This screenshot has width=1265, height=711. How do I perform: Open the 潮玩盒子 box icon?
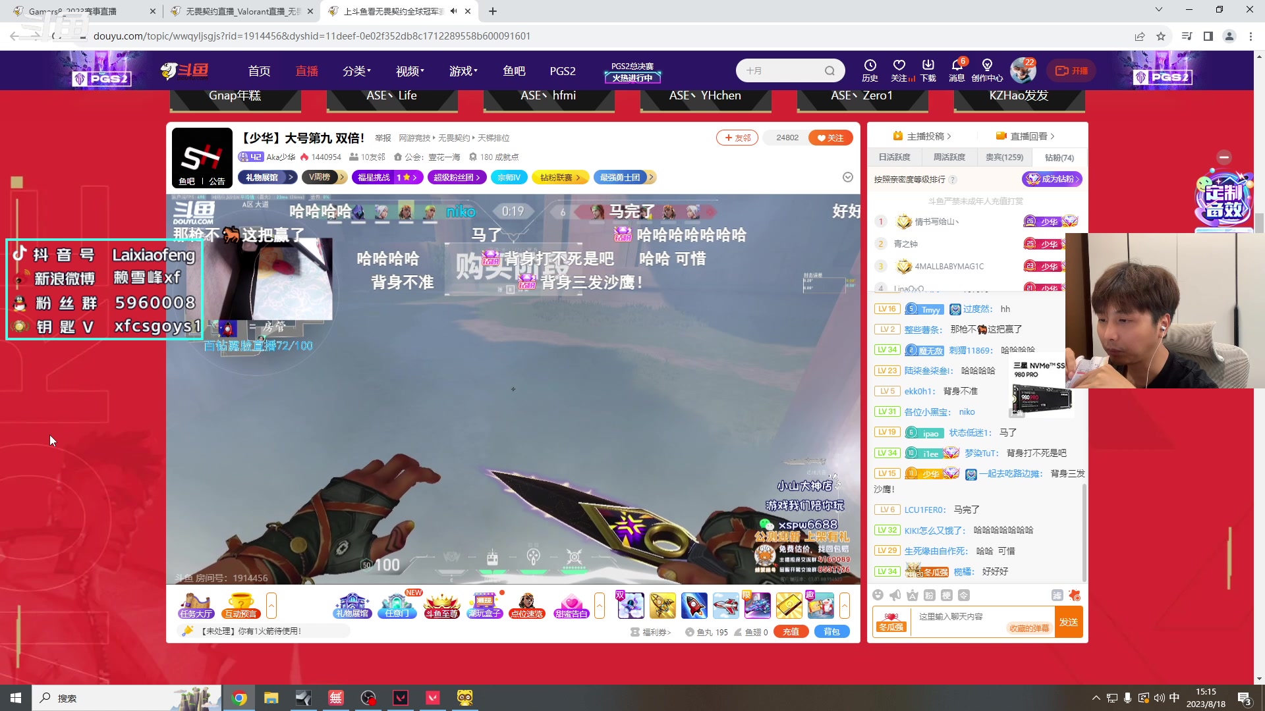[x=485, y=605]
